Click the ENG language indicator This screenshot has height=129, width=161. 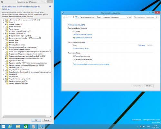(148, 127)
